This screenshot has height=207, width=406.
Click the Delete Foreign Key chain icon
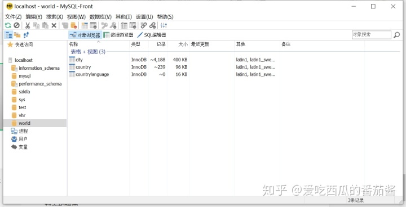coord(152,25)
